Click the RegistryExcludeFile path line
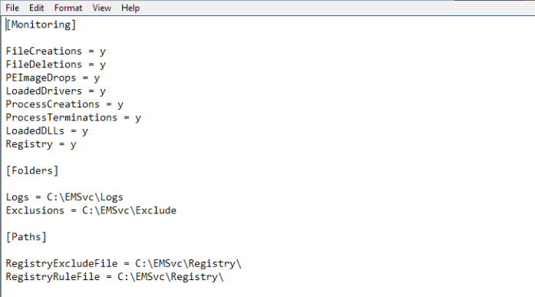The height and width of the screenshot is (297, 535). click(124, 263)
